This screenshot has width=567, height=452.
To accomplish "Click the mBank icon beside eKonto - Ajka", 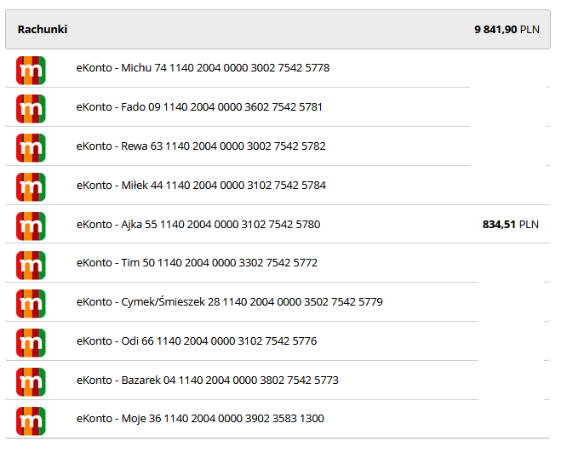I will (x=31, y=225).
